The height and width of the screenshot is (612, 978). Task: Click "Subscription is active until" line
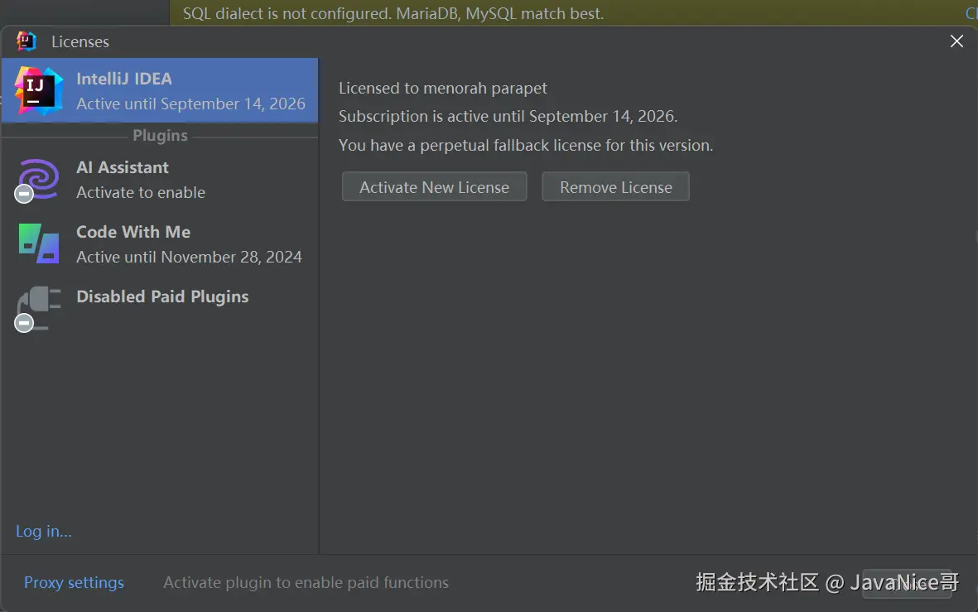tap(508, 116)
